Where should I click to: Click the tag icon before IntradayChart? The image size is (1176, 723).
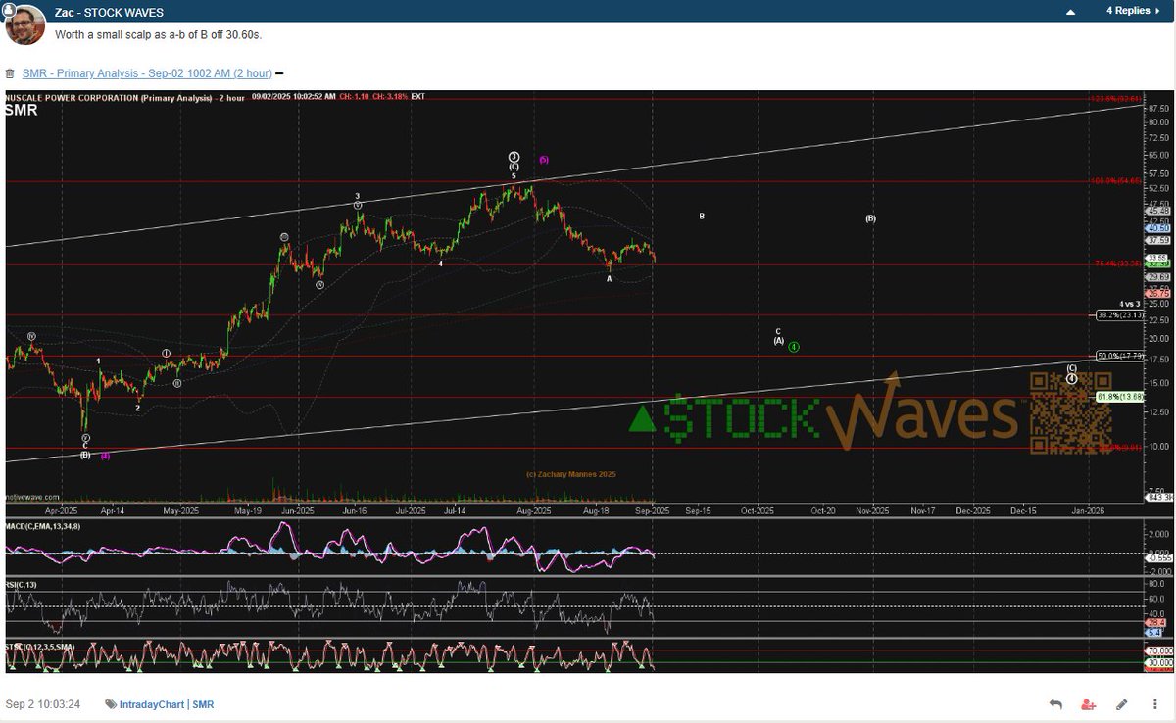pos(111,705)
